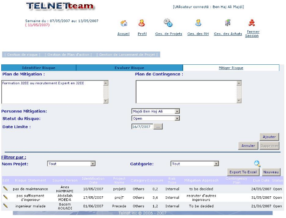Viewport: 286px width, 218px height.
Task: Edit the 'pas de maintenance' risk row pencil
Action: (6, 188)
